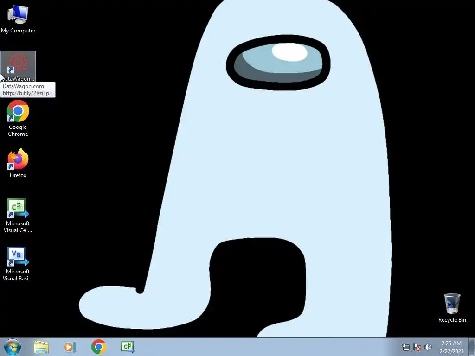Click the "My Computer" label text

[x=18, y=31]
